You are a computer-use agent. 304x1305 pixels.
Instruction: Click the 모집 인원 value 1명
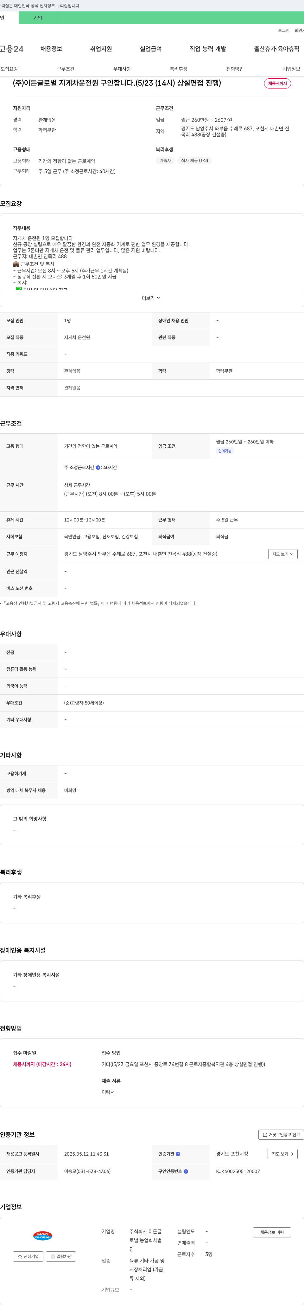click(67, 321)
